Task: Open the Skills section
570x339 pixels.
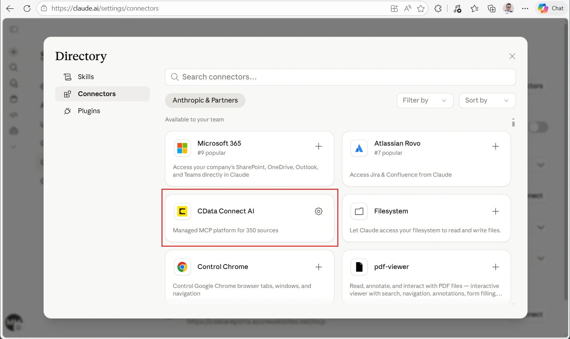Action: [x=103, y=77]
